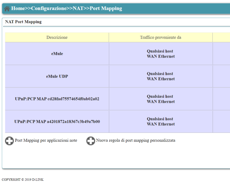Click WAN Ethernet cell in eMule UDP row
Screen dimensions: 230x183
161,79
